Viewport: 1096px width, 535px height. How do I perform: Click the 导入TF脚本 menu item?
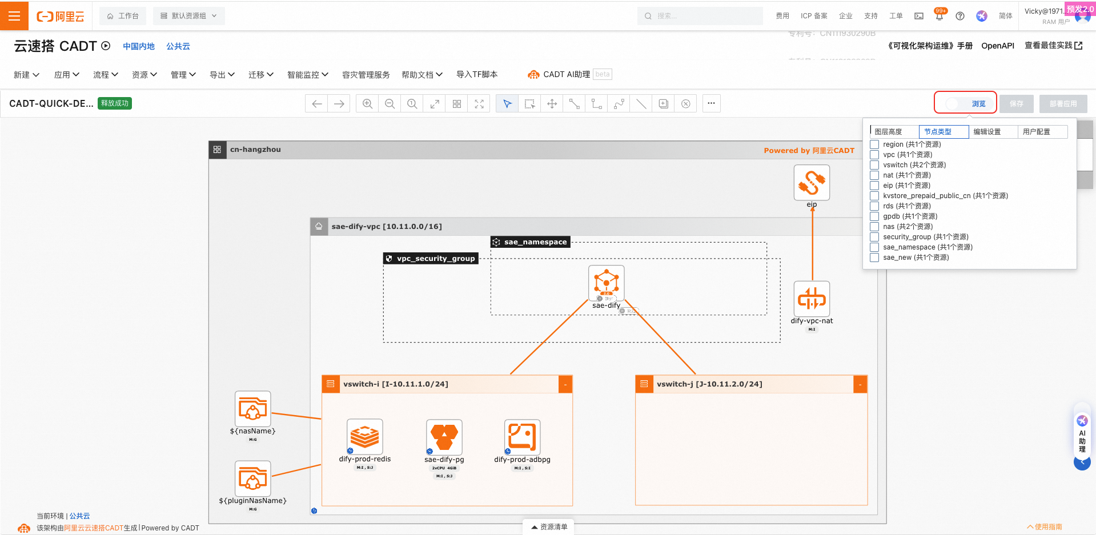point(477,74)
